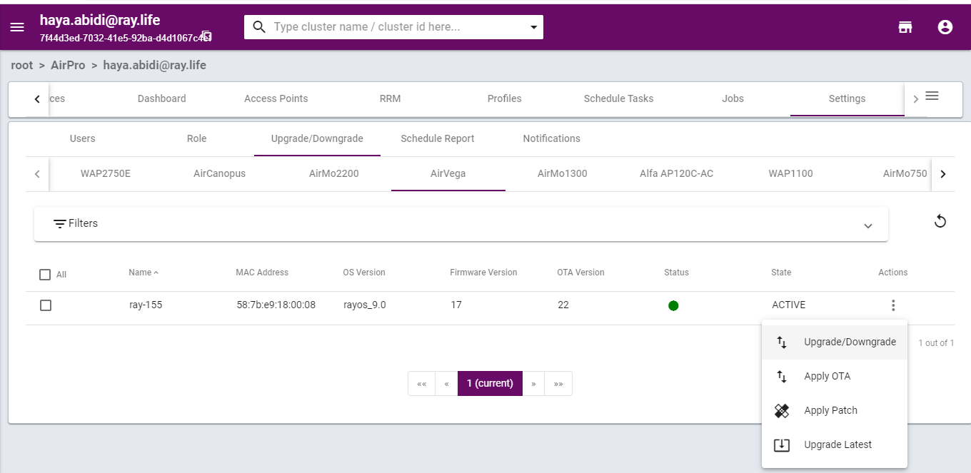Open the list menu icon beside main tabs
Screen dimensions: 971x473
[x=932, y=96]
